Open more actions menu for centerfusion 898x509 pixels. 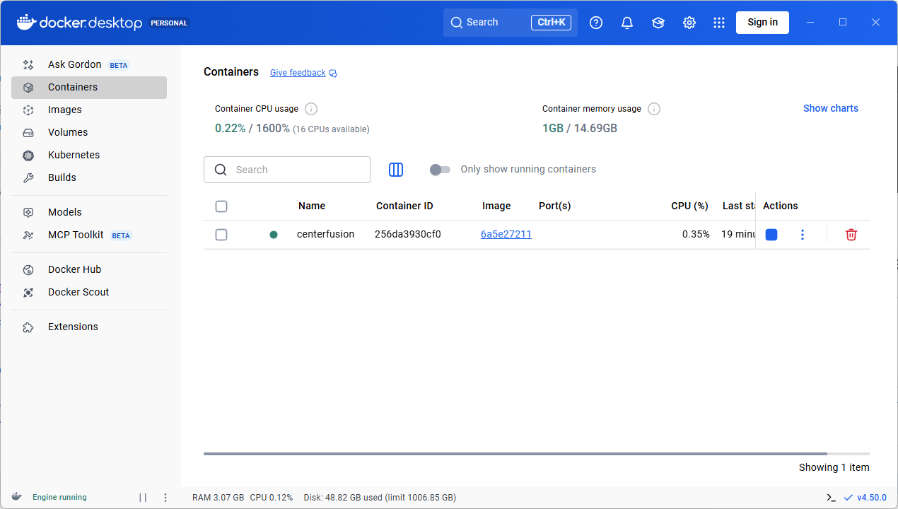click(802, 235)
